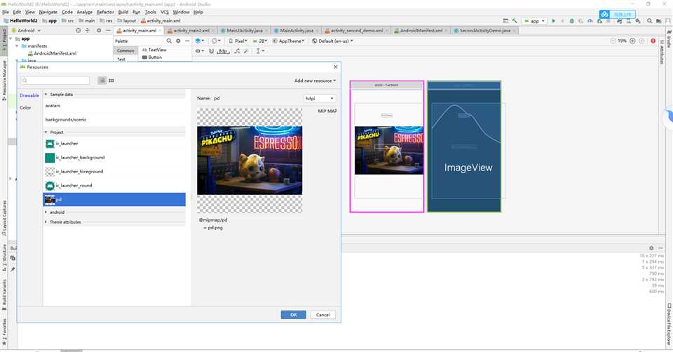Click the ic_launcher_round icon thumbnail

[50, 185]
